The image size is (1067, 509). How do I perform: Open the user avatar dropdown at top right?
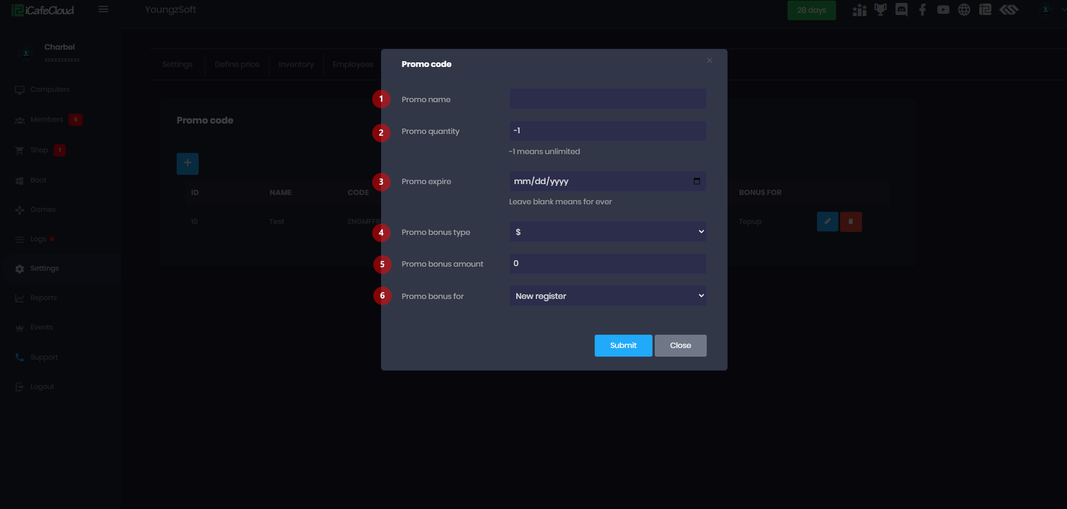pos(1046,10)
